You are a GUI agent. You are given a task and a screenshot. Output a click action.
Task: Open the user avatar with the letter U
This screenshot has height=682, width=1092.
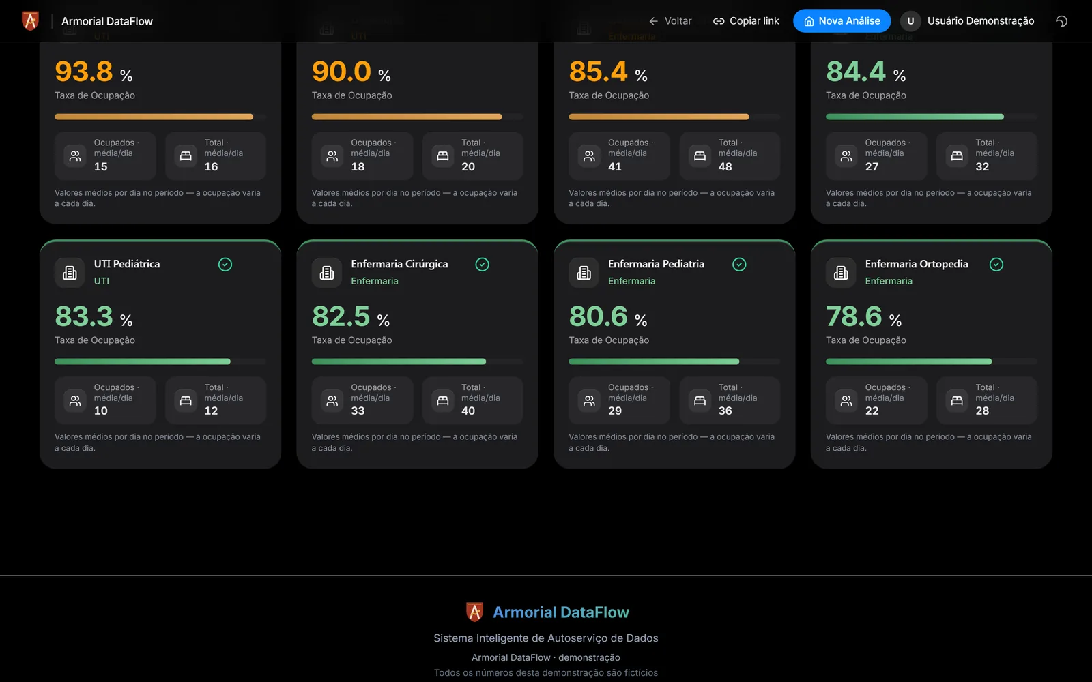click(x=910, y=21)
